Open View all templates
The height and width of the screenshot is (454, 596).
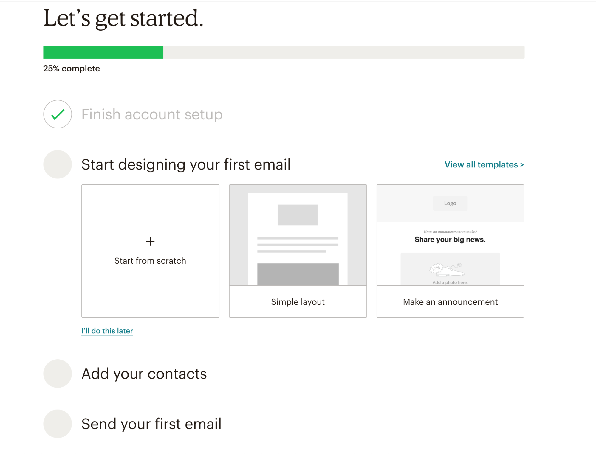[484, 164]
